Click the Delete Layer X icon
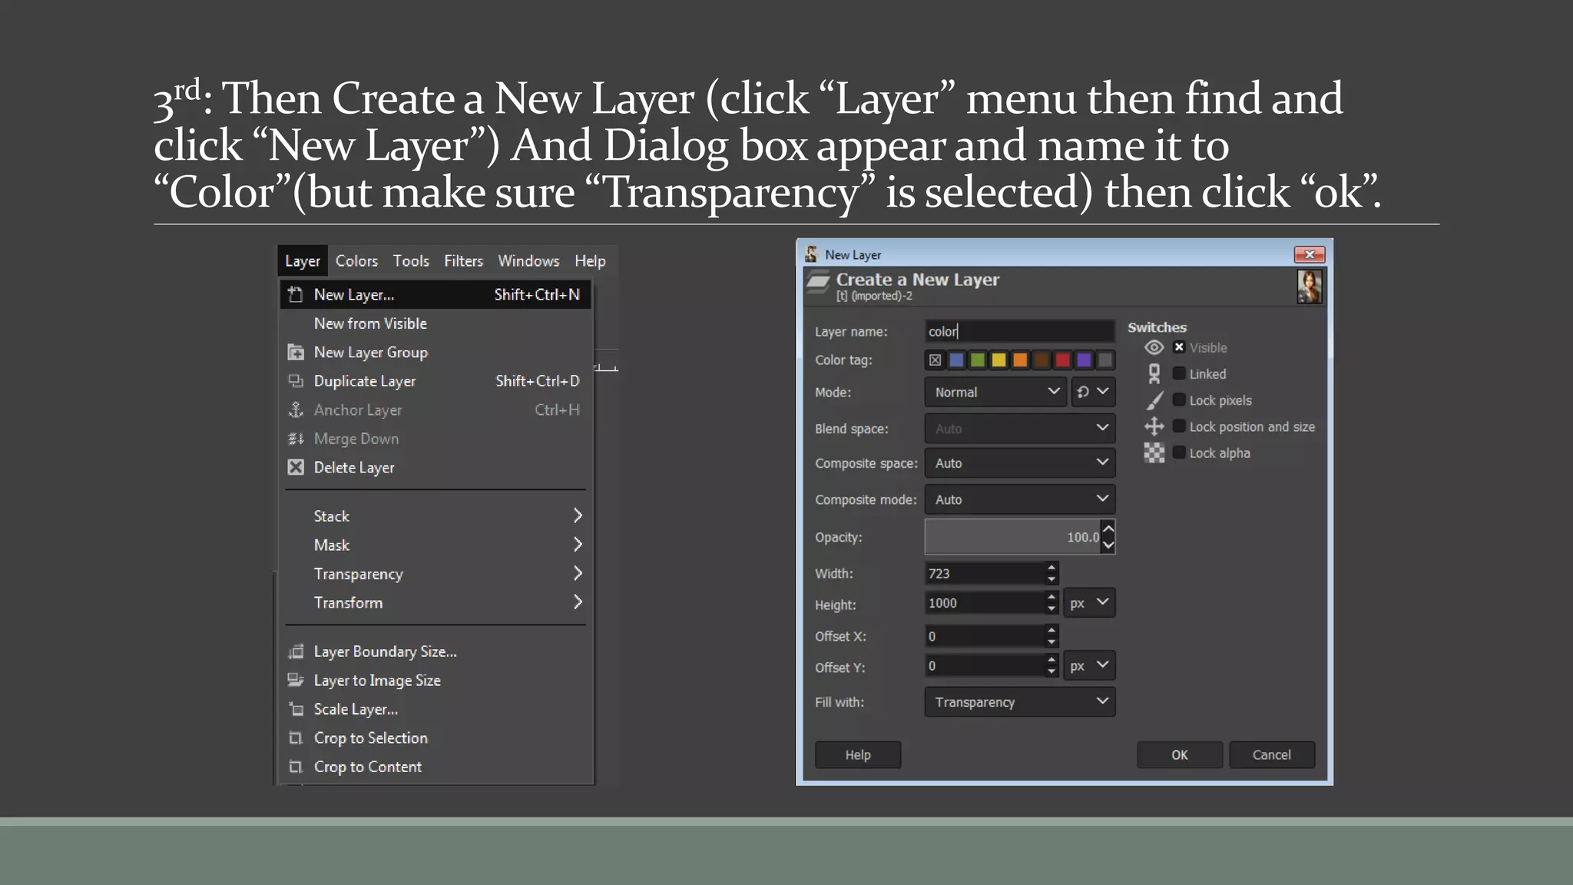The image size is (1573, 885). tap(295, 467)
